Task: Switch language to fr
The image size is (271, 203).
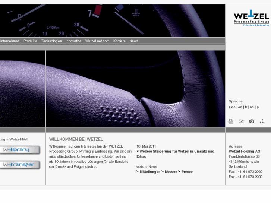Action: [x=246, y=107]
